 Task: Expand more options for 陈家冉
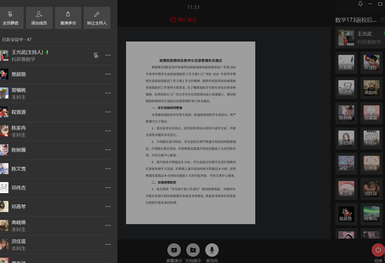click(x=108, y=131)
